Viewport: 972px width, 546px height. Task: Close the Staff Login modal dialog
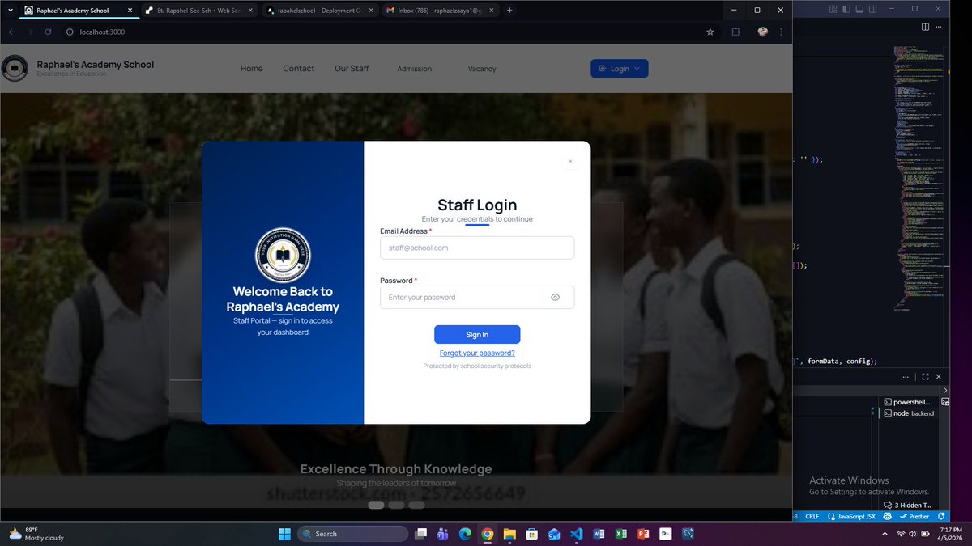[x=570, y=161]
